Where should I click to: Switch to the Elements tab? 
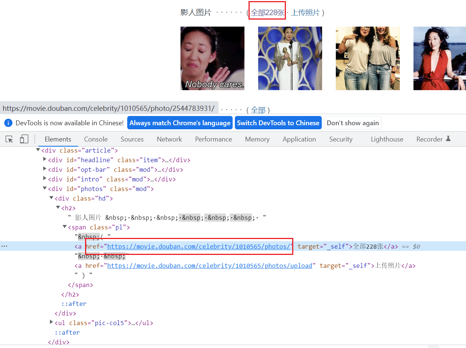click(58, 139)
